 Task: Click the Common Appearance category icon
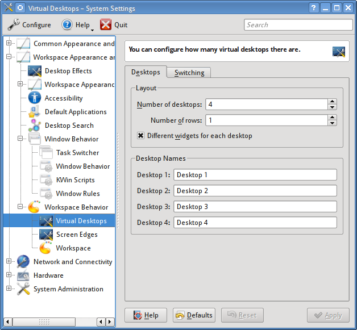pyautogui.click(x=23, y=44)
